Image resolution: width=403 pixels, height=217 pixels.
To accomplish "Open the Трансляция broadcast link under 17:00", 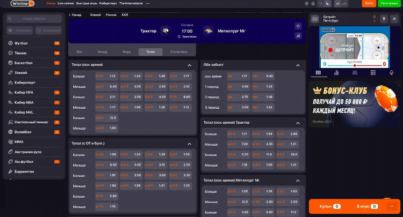I will coord(187,36).
